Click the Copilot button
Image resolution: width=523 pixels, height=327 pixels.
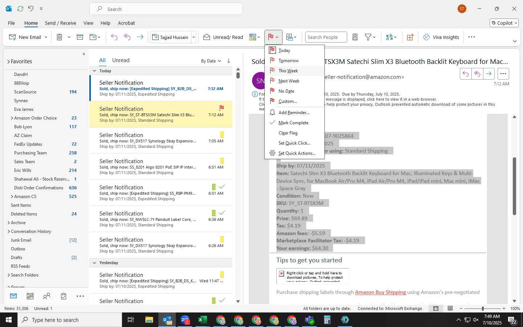click(x=504, y=23)
